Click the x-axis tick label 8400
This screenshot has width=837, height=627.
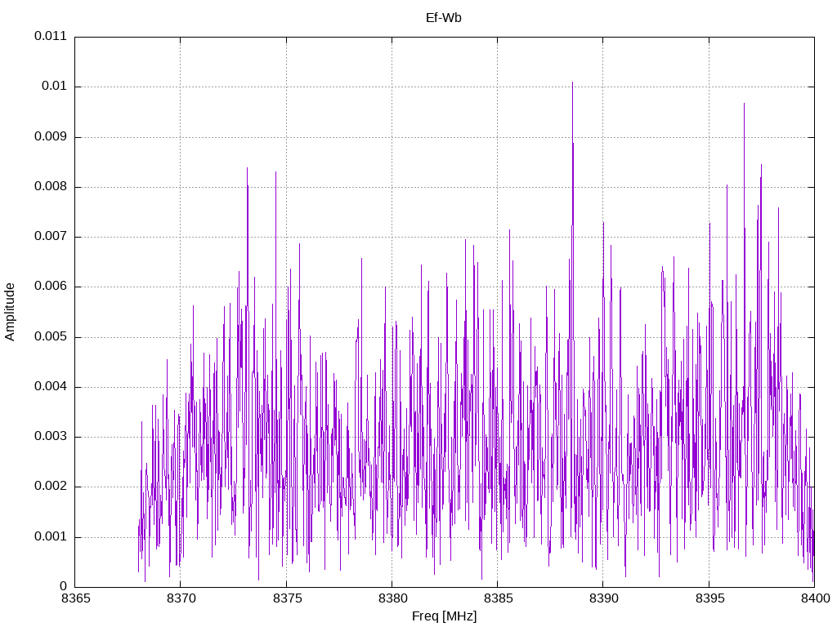coord(815,598)
